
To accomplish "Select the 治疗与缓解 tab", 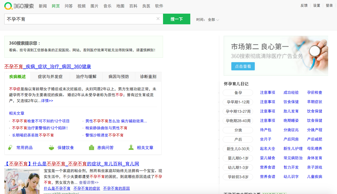I will 86,77.
